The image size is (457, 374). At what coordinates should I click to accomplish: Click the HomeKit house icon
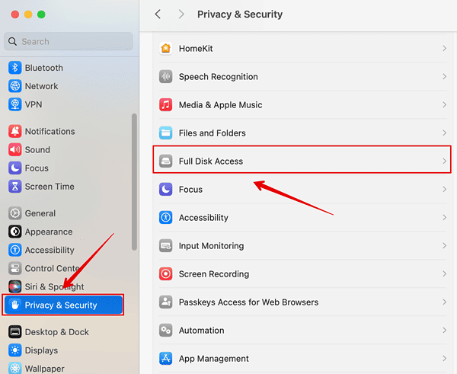click(x=166, y=49)
